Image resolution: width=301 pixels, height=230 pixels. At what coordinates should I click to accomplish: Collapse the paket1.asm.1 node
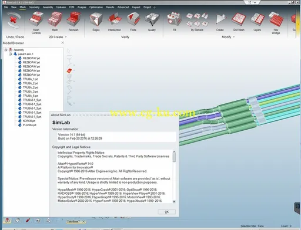(x=11, y=54)
